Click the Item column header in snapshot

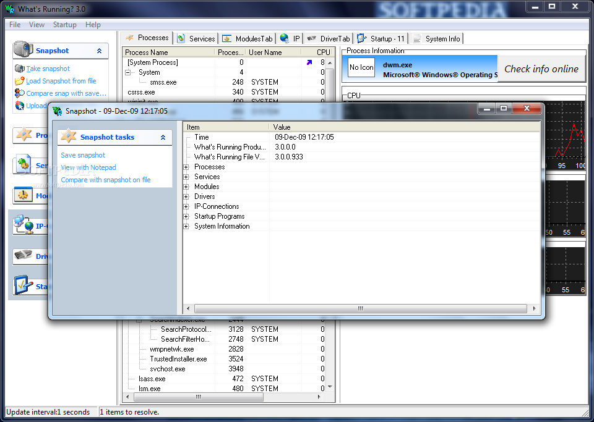(x=226, y=127)
